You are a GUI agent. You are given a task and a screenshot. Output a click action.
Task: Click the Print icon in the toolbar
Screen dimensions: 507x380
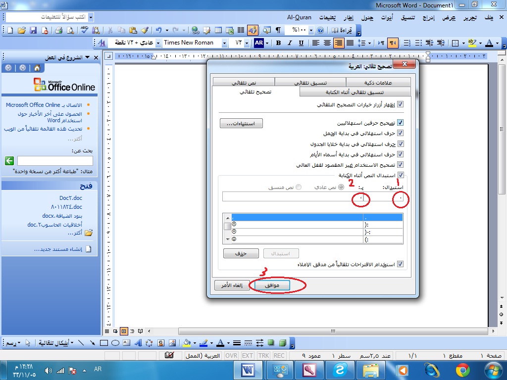58,30
